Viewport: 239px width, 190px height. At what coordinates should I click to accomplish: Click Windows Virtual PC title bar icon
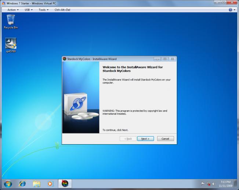click(3, 3)
